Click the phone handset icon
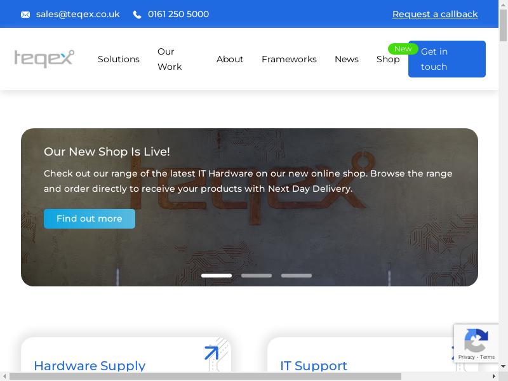 point(137,15)
